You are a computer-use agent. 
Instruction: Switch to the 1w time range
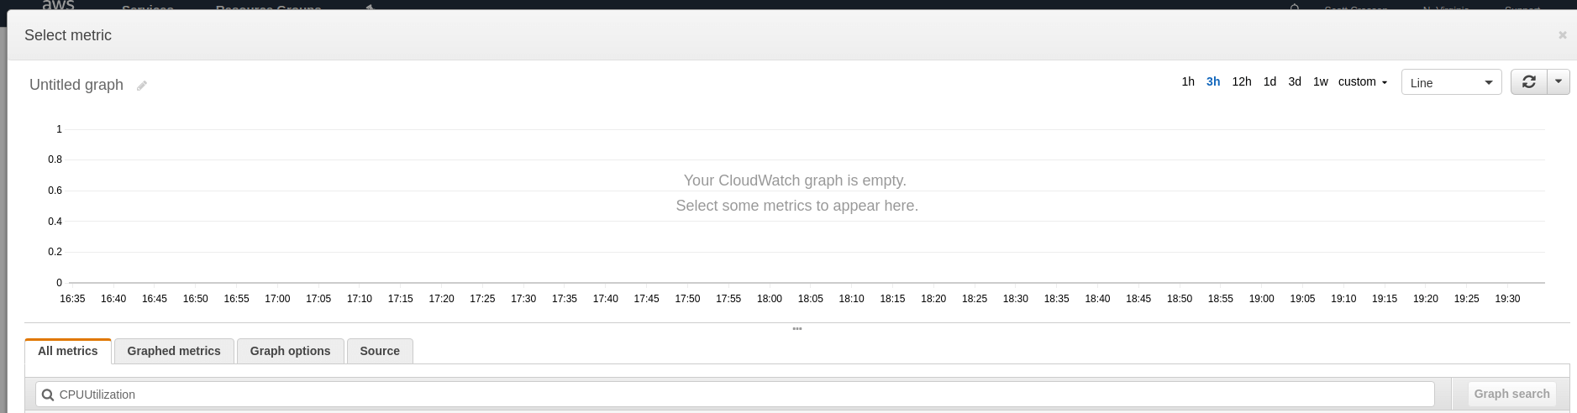coord(1321,82)
